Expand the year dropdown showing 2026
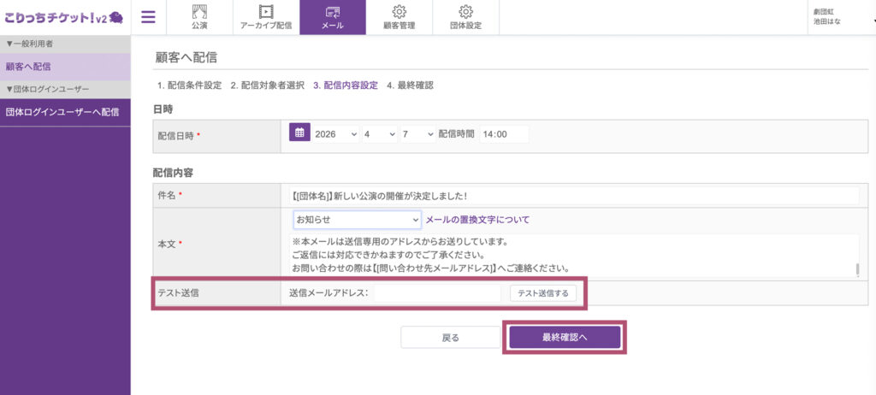The image size is (876, 395). click(335, 134)
